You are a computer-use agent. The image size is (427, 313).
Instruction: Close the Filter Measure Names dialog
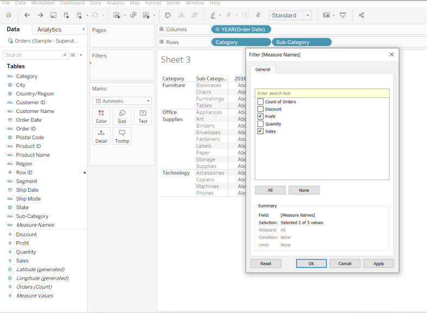tap(392, 54)
